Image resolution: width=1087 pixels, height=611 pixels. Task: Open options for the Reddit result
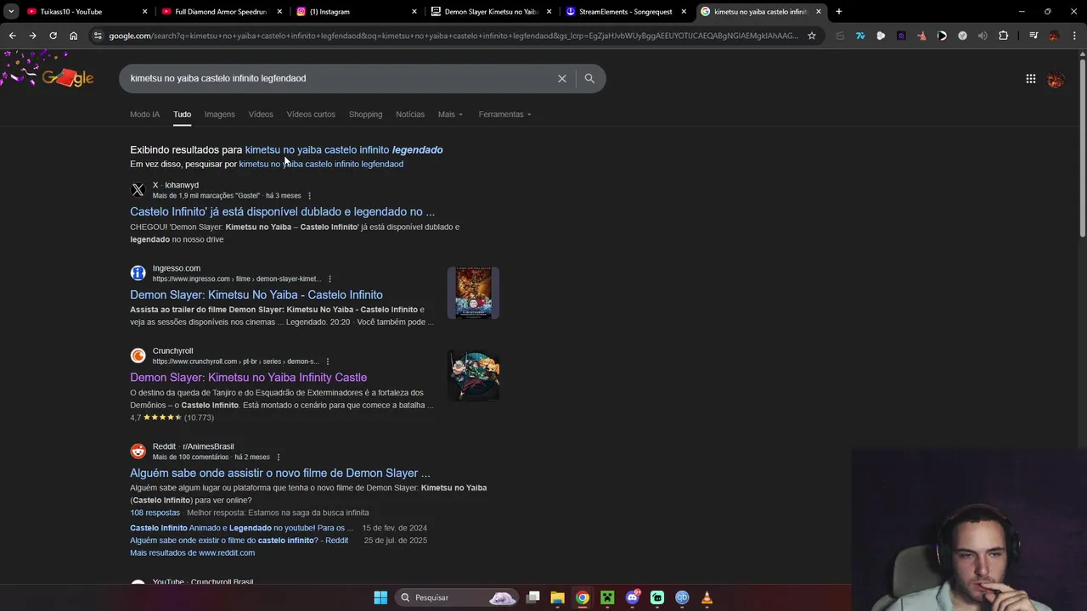(x=278, y=457)
